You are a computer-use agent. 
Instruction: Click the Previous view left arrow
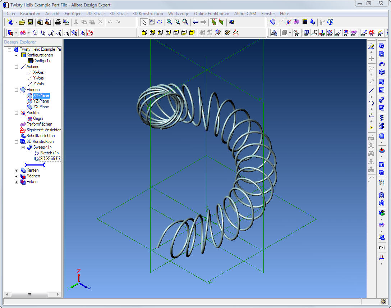coord(195,22)
